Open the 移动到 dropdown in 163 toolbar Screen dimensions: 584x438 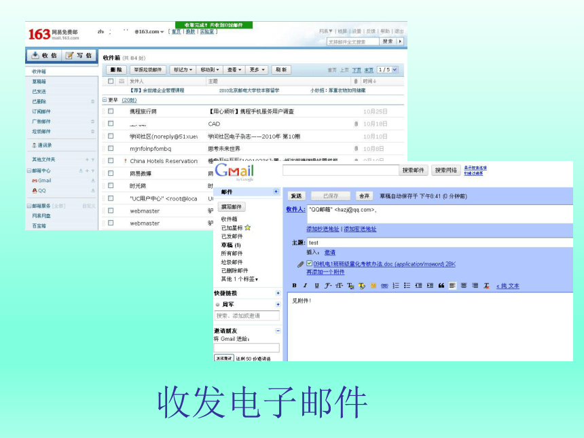pos(210,70)
